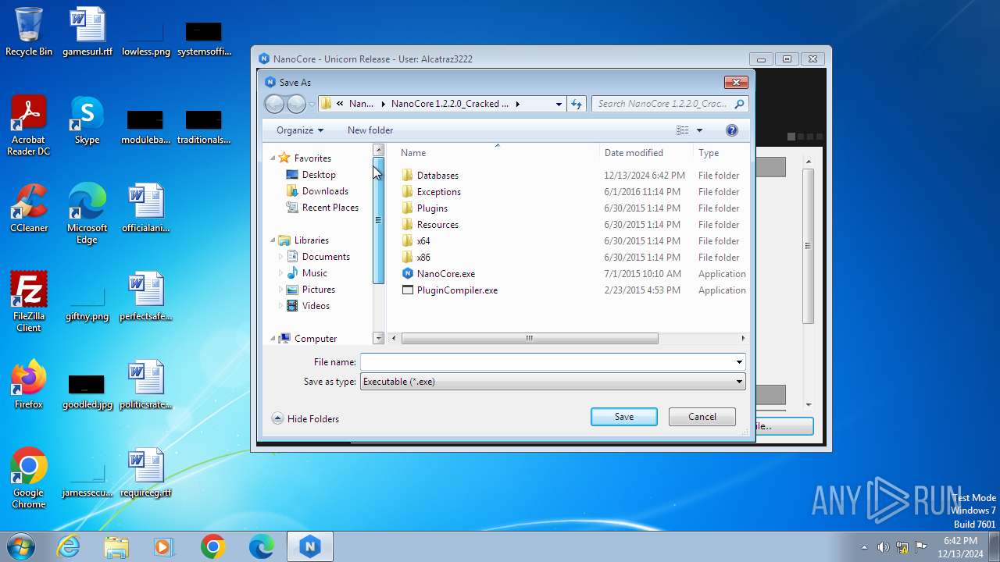Sort by Date modified column header

pos(646,153)
